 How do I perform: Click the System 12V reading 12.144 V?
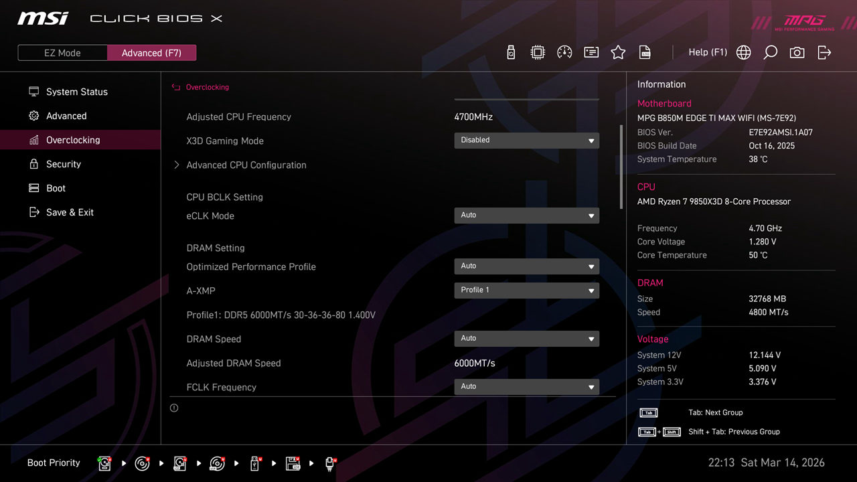point(765,355)
